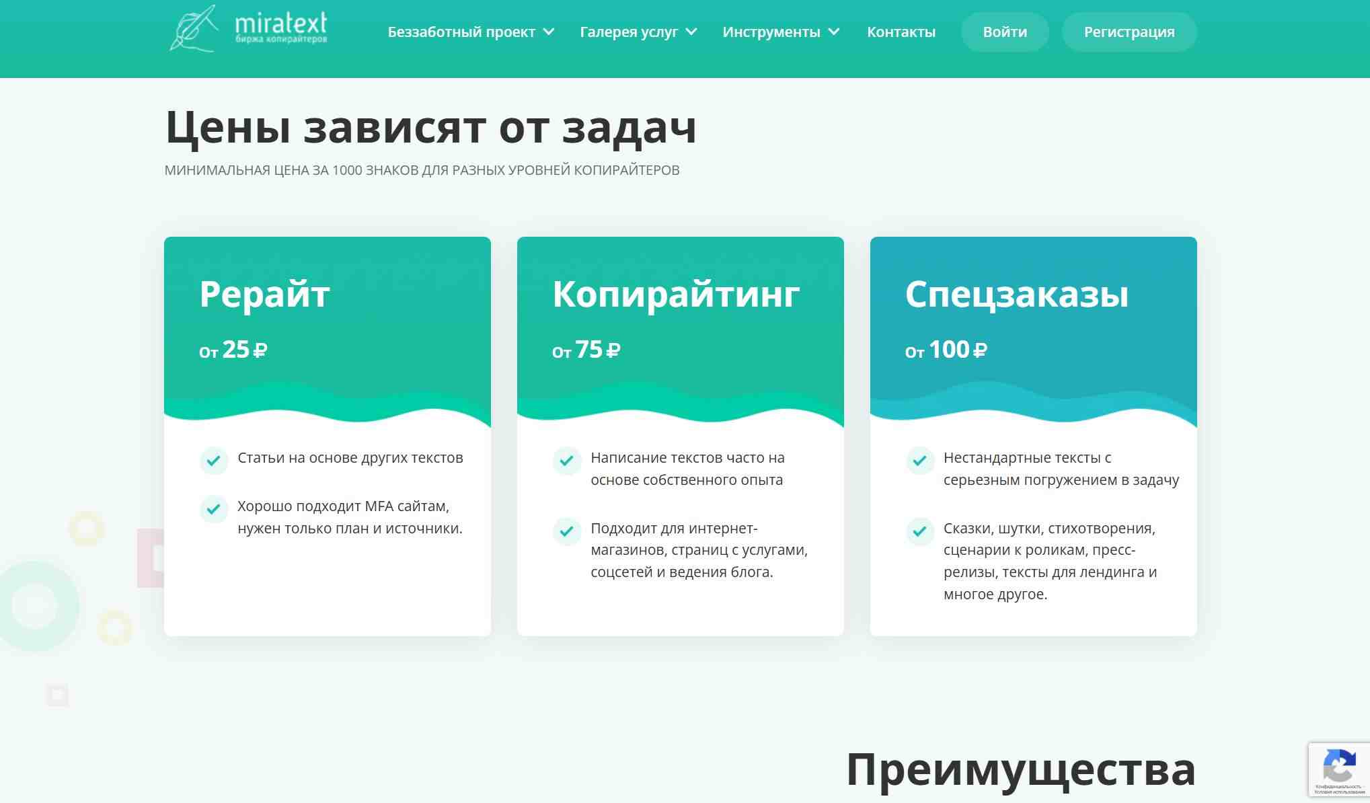Screen dimensions: 1370x803
Task: Click checkmark next to 'Написание текстов часто'
Action: point(567,461)
